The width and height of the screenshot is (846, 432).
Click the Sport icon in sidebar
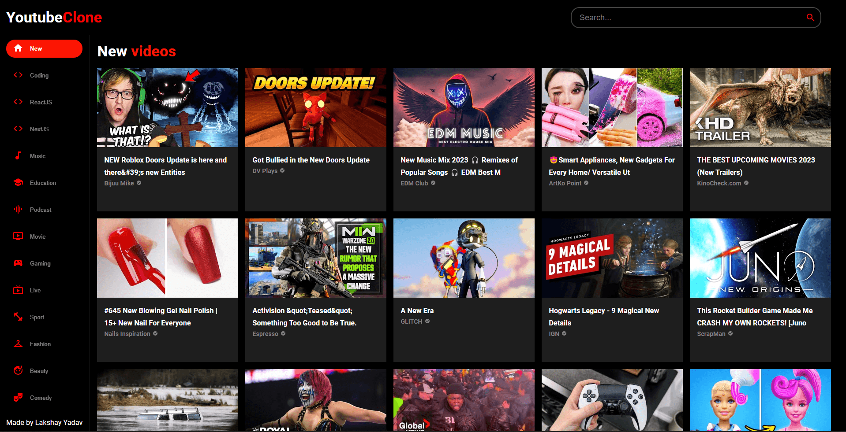(18, 317)
